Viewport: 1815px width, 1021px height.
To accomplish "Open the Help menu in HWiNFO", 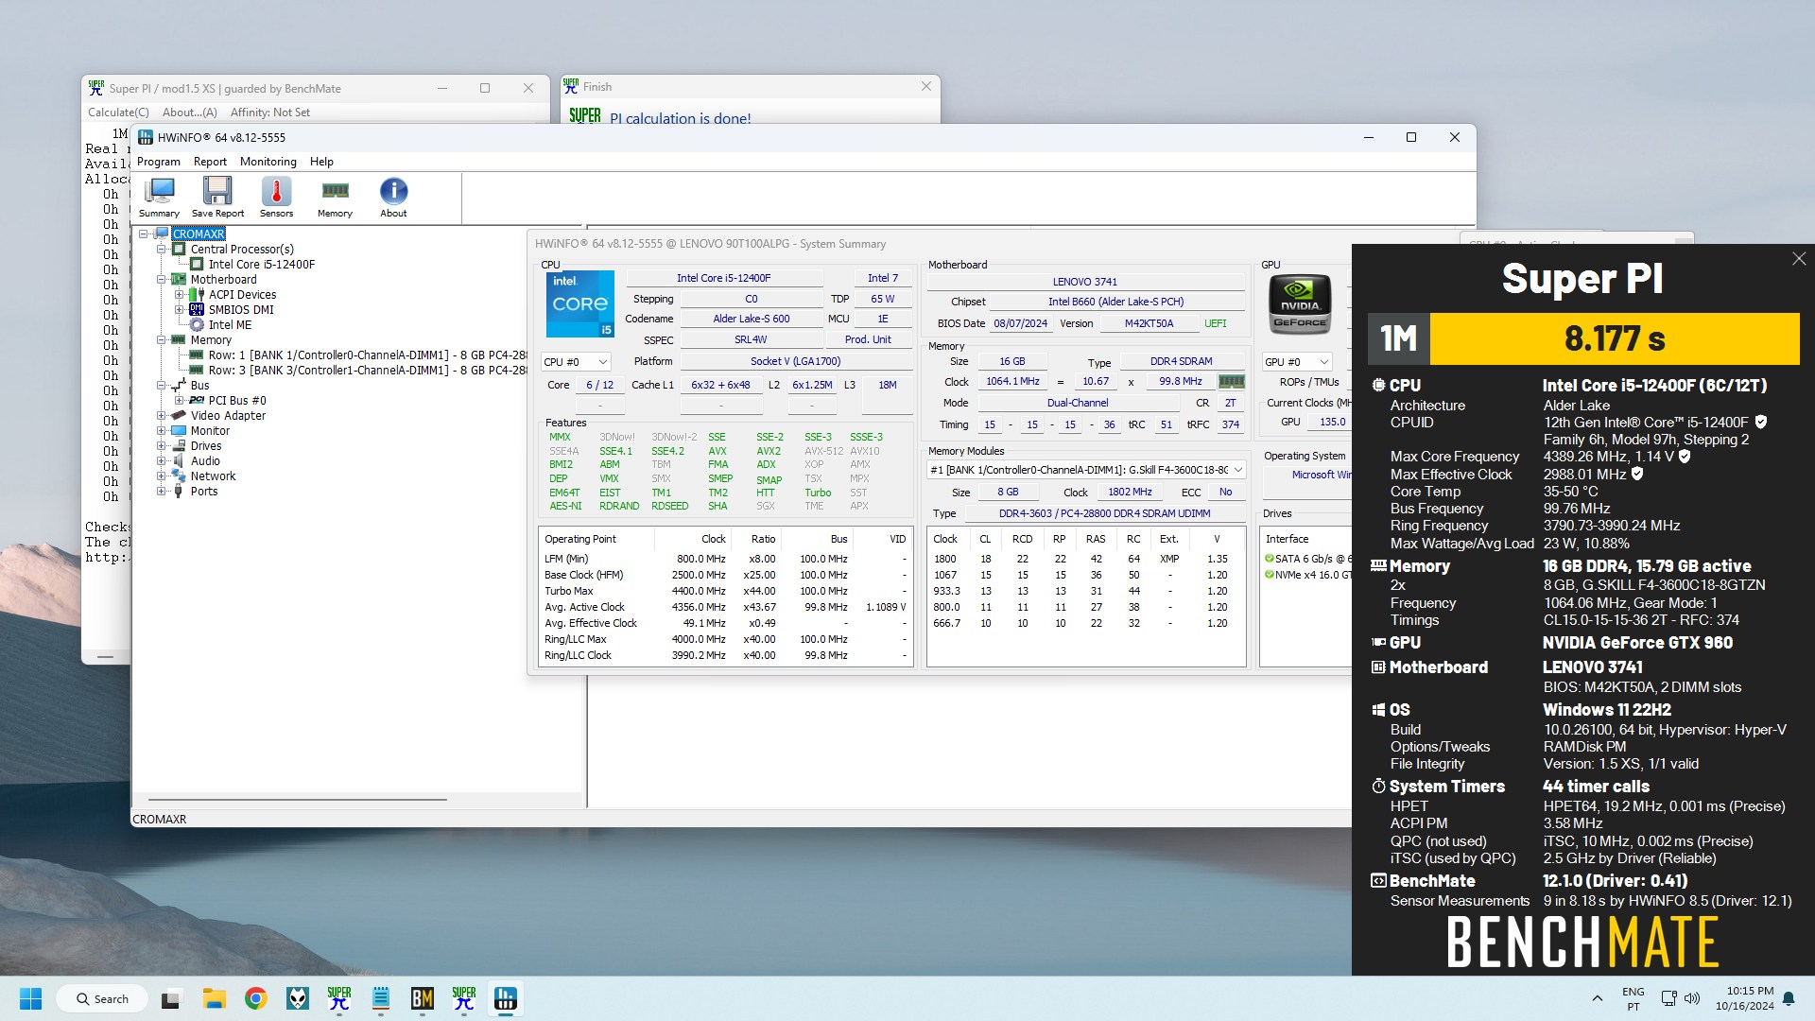I will 321,162.
